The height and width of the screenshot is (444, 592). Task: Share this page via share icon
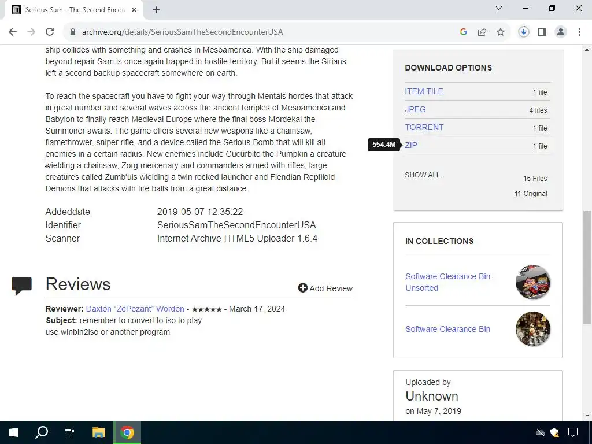point(482,32)
